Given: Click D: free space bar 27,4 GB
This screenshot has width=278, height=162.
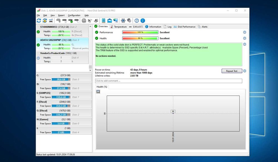Looking at the screenshot, I should 61,88.
